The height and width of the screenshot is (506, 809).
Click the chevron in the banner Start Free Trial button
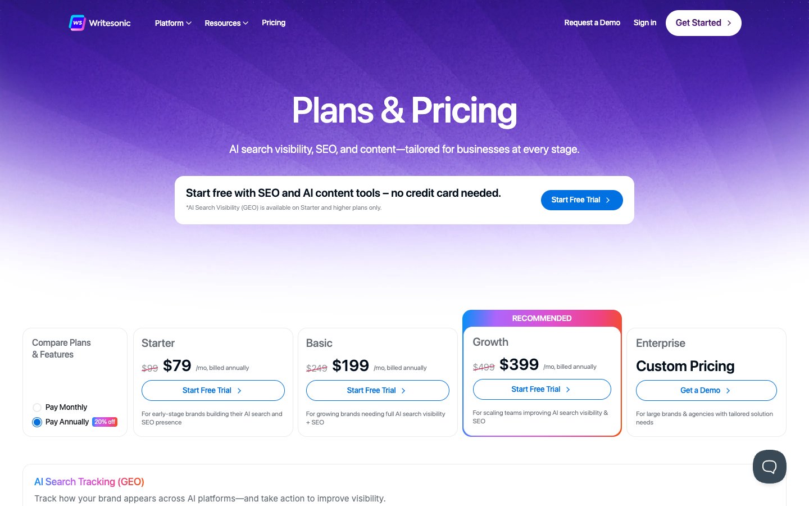click(608, 200)
